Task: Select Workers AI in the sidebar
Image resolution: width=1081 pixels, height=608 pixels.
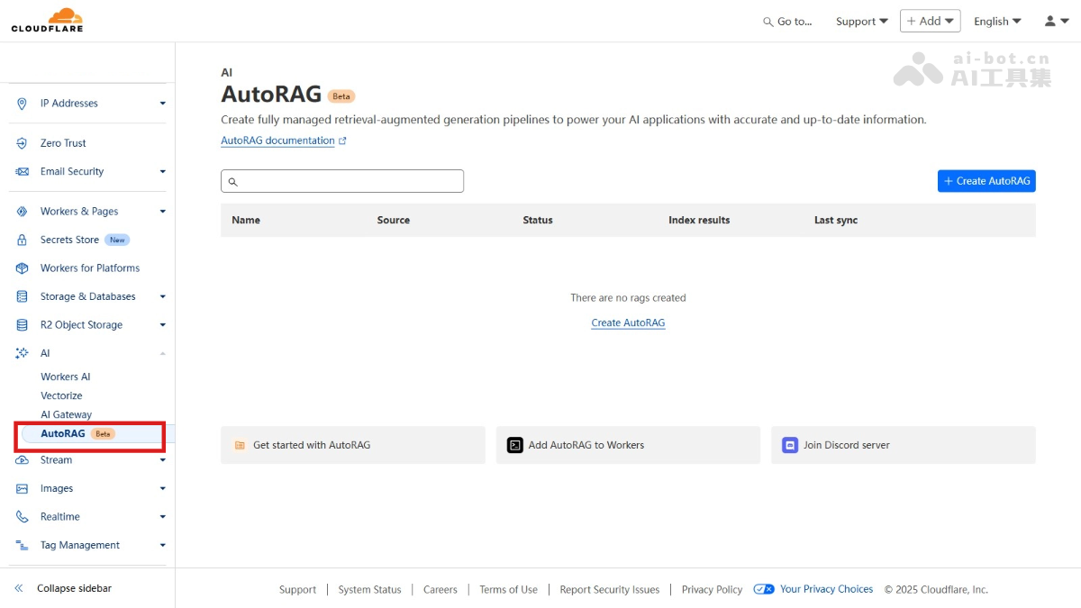Action: pos(68,376)
